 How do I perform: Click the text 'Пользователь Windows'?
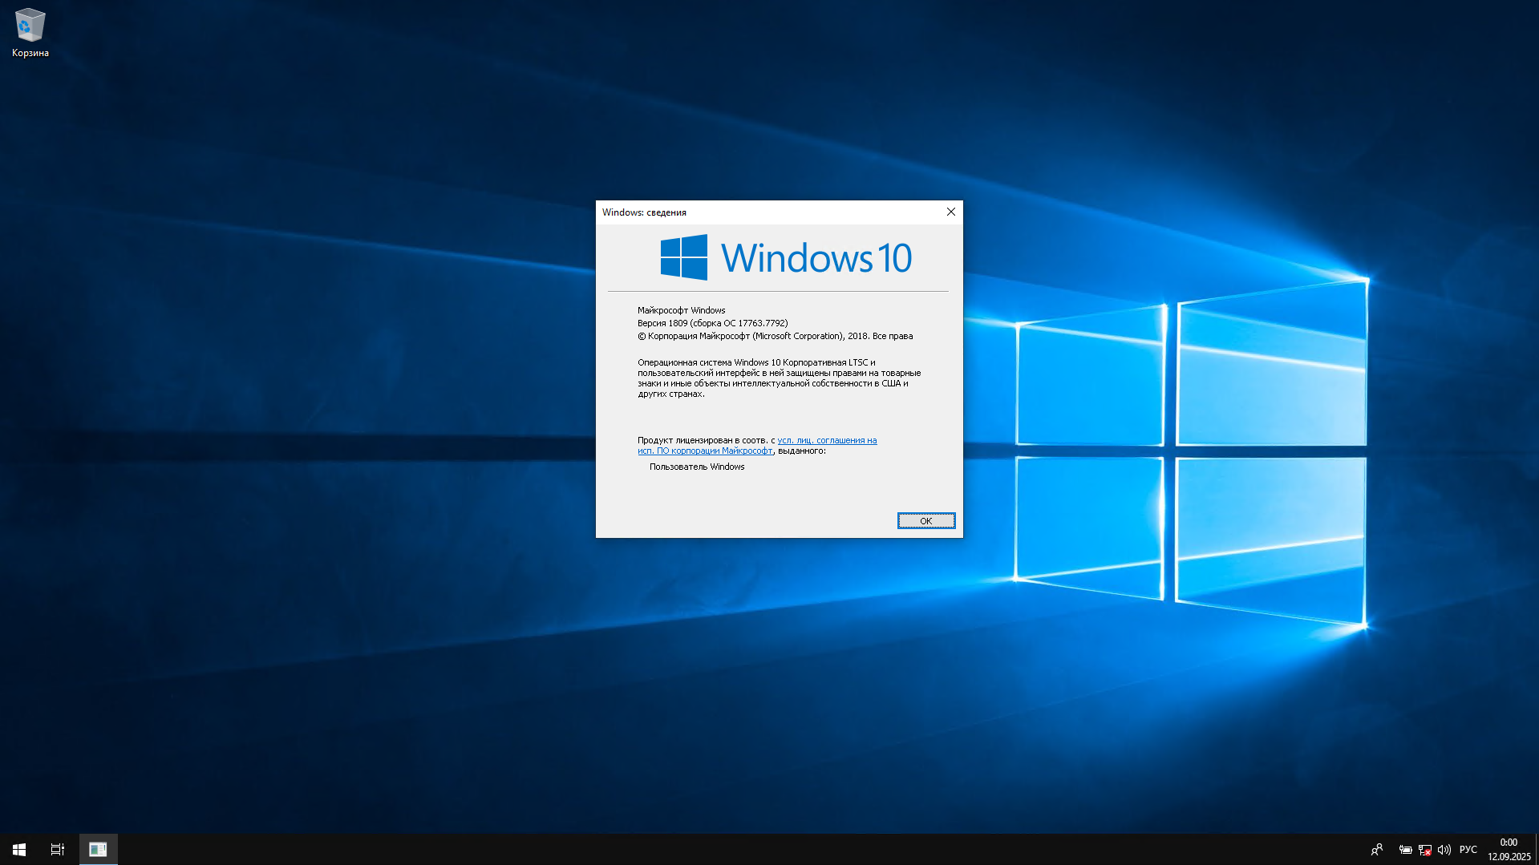click(x=696, y=467)
